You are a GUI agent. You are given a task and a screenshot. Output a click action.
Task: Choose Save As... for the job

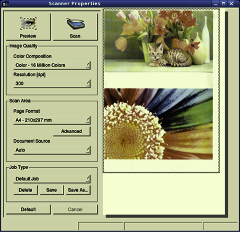[78, 190]
